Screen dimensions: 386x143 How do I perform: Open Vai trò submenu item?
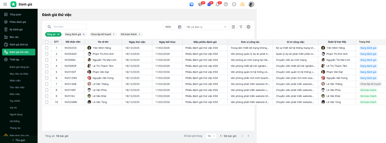click(x=13, y=108)
